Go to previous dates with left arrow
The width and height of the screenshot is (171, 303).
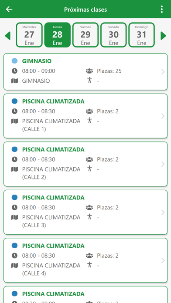pos(7,36)
